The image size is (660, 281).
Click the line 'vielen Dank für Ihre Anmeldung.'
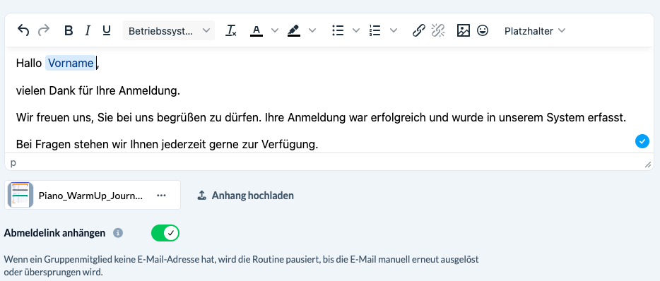click(x=98, y=90)
